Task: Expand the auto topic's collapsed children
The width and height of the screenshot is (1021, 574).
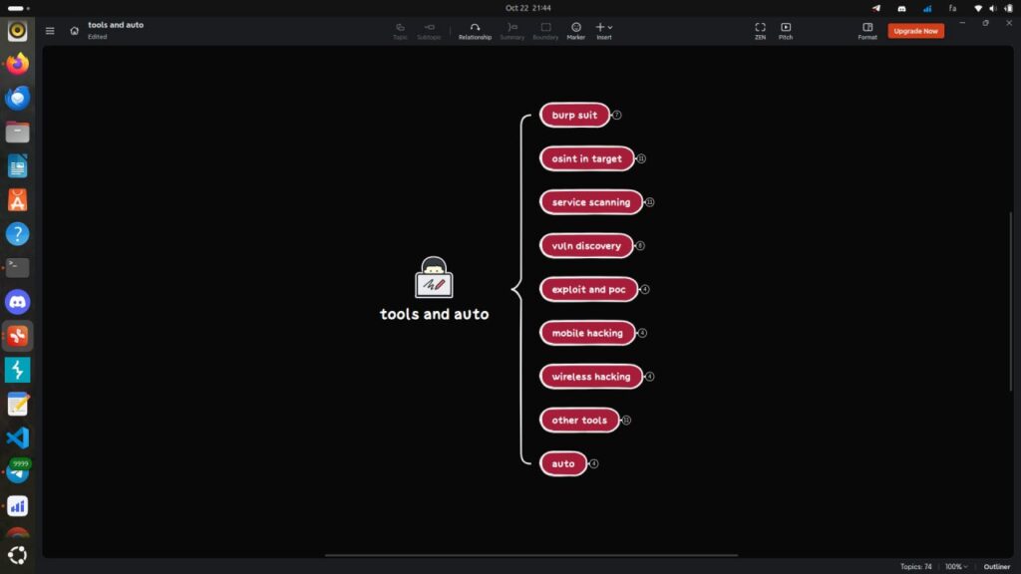Action: click(593, 464)
